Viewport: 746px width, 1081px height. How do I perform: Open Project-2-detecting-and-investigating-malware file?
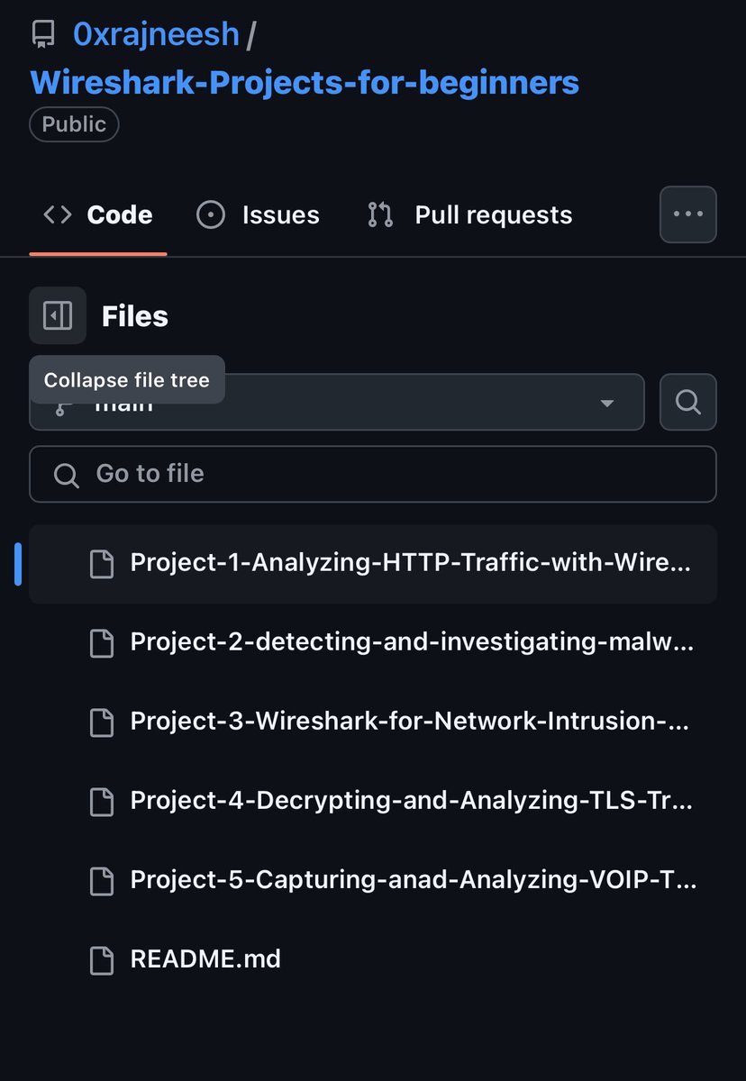(x=373, y=642)
